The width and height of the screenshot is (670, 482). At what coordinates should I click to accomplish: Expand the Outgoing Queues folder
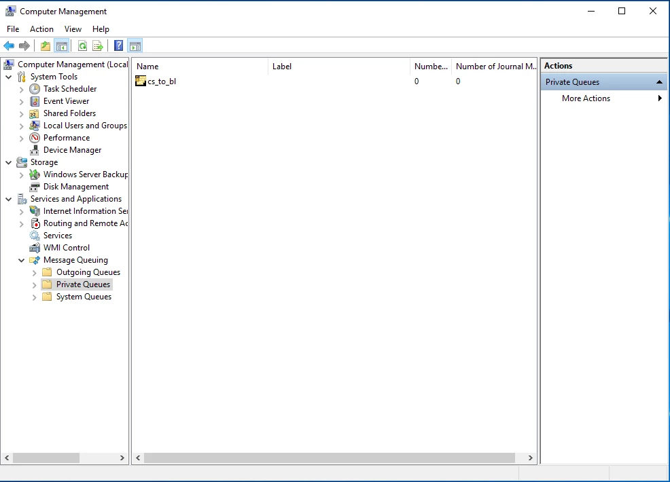pos(35,272)
